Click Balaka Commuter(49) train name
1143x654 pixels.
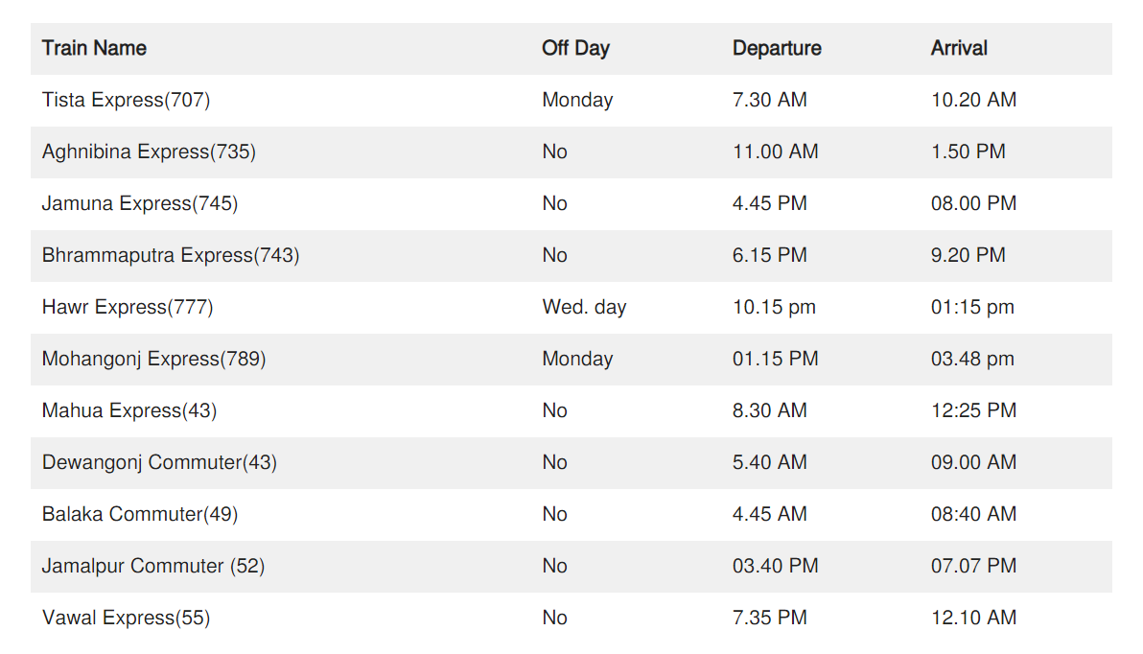pos(140,514)
